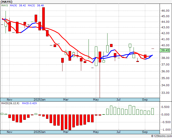The image size is (172, 138).
Task: Click the (MAYS) chart title
Action: 7,2
